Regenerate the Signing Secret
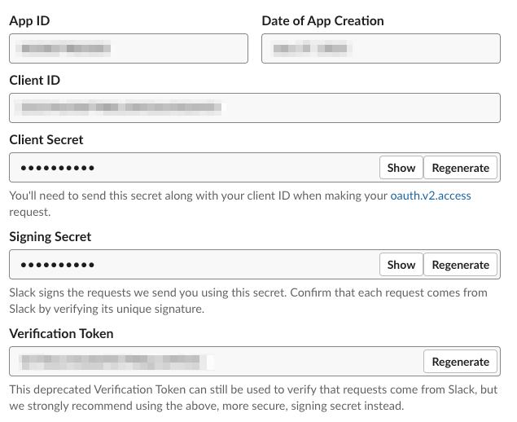The image size is (517, 422). pos(461,265)
